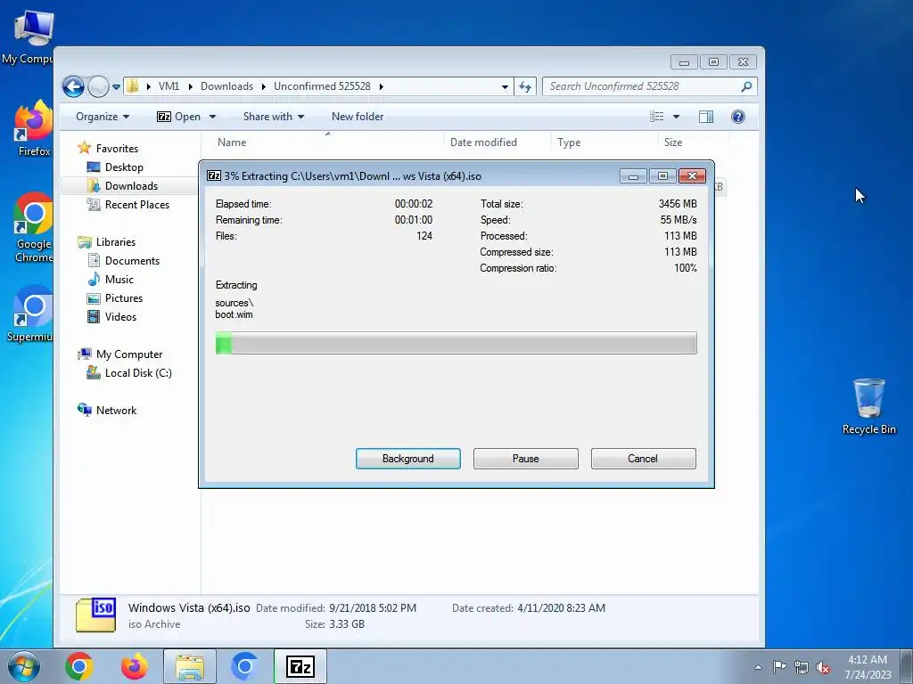
Task: Expand arrow after Downloads breadcrumb
Action: pos(263,86)
